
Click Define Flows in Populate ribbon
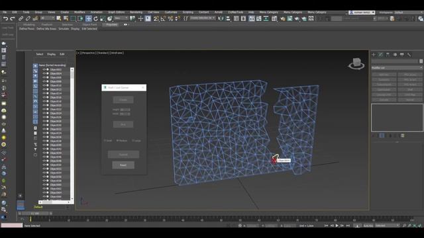click(x=26, y=29)
